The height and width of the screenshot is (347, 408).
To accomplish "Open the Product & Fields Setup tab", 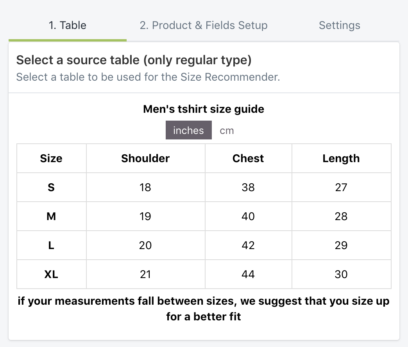I will pyautogui.click(x=202, y=25).
